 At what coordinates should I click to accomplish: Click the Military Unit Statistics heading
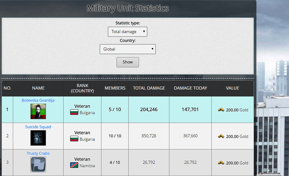128,8
